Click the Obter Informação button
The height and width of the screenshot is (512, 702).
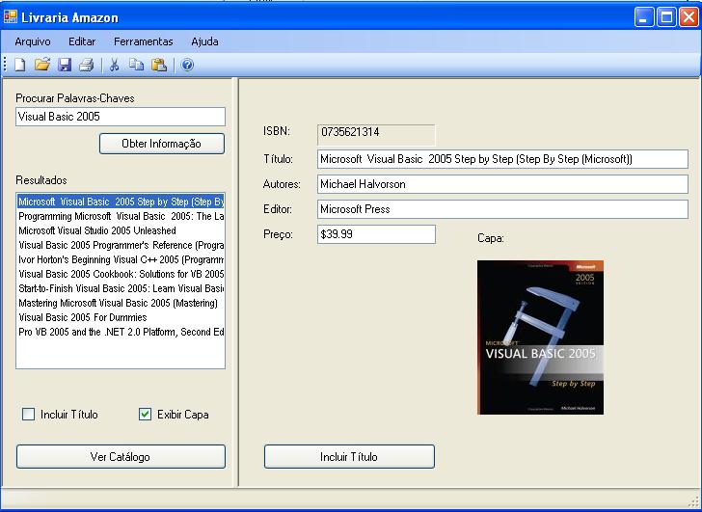162,144
